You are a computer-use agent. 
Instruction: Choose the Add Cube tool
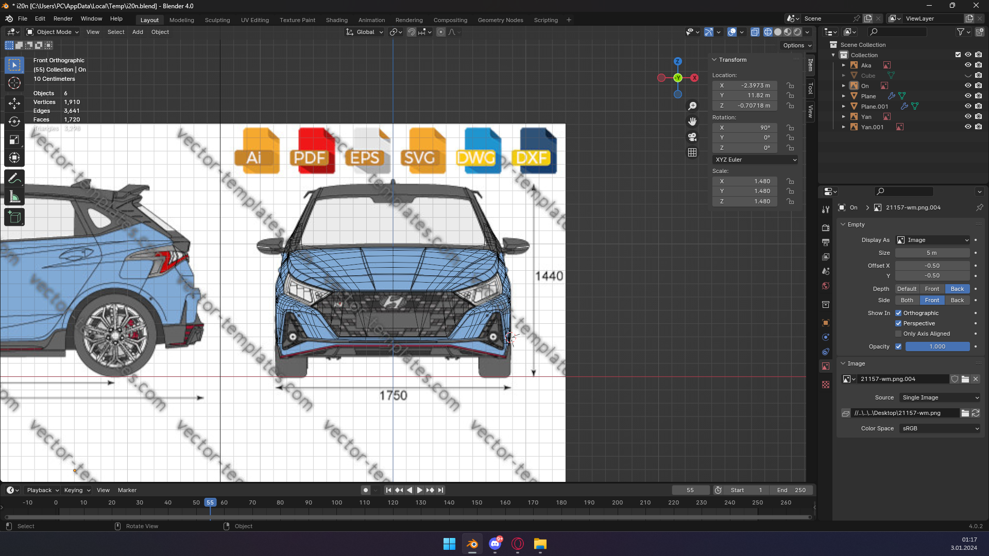pos(14,217)
